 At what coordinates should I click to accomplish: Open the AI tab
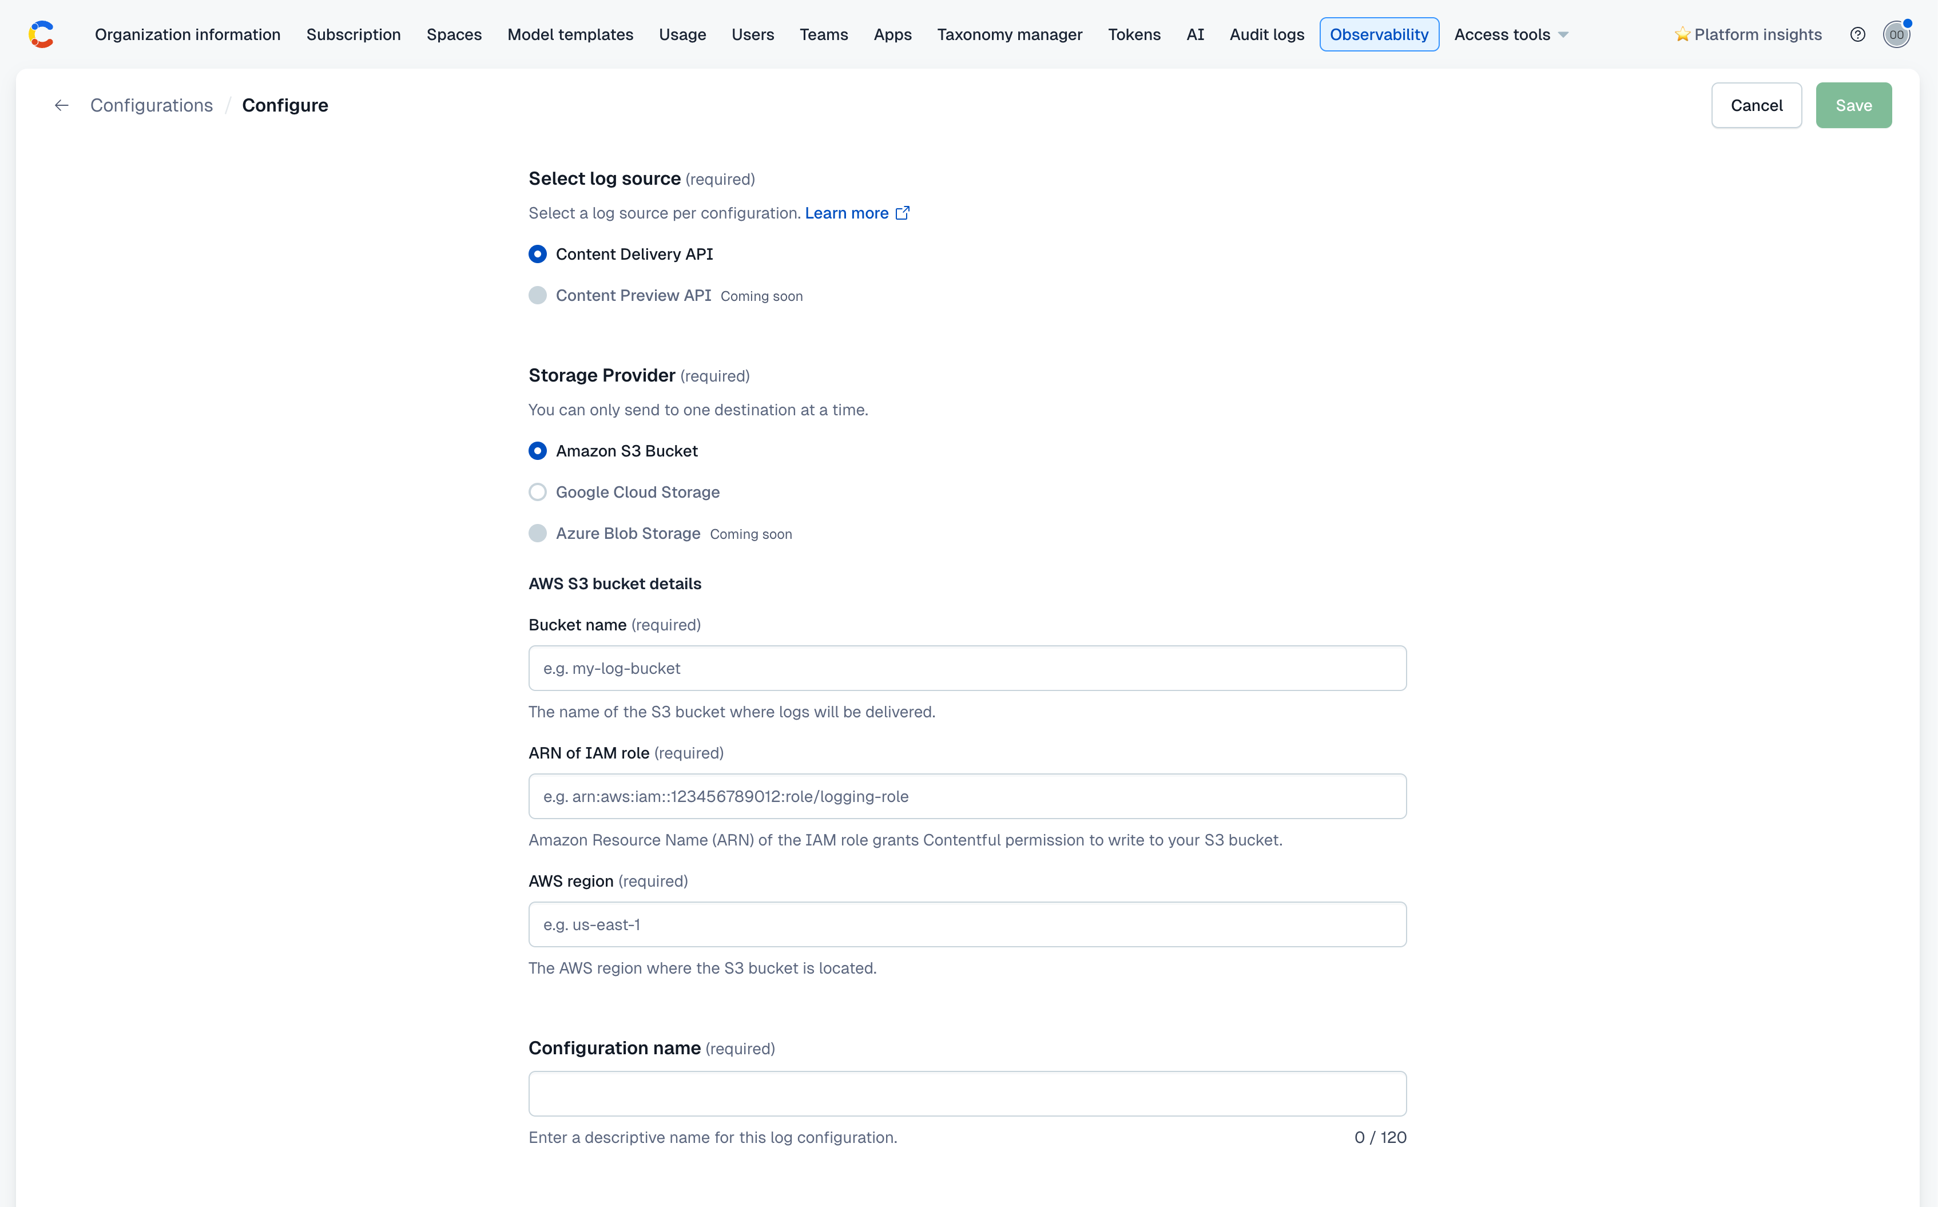point(1195,34)
